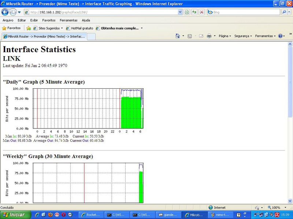Expand the zoom level dropdown arrow

pyautogui.click(x=285, y=207)
